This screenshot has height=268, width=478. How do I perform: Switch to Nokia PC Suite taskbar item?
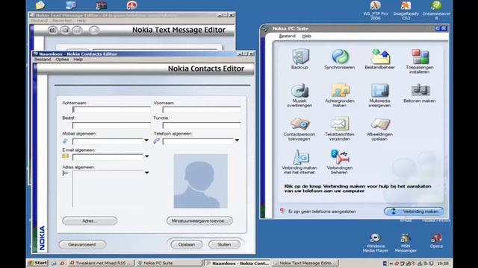pyautogui.click(x=169, y=263)
